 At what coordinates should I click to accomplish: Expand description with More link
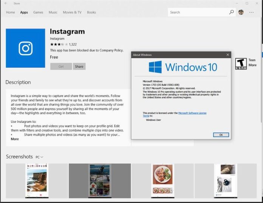click(x=15, y=139)
